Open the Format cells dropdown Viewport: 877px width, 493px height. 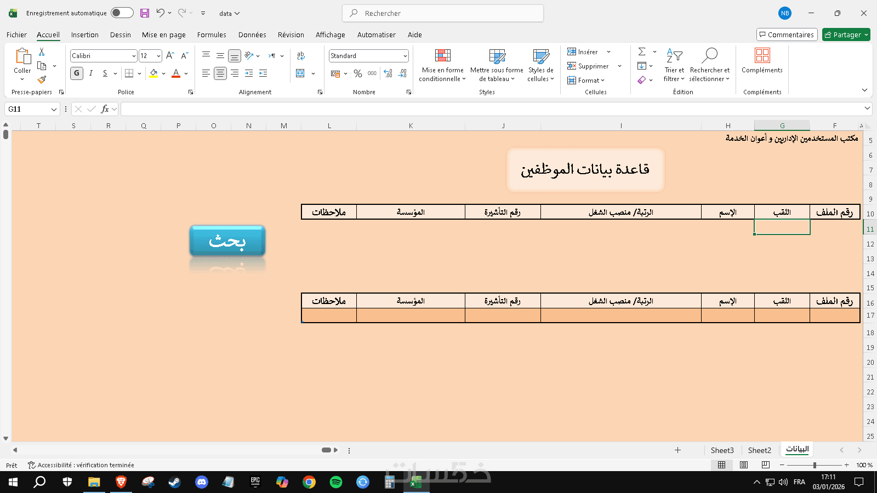(x=586, y=81)
